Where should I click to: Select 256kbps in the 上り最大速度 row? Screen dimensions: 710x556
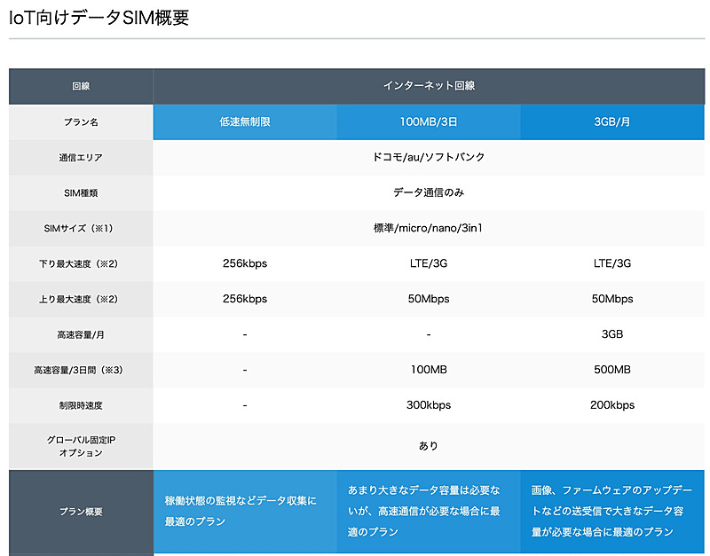coord(245,299)
